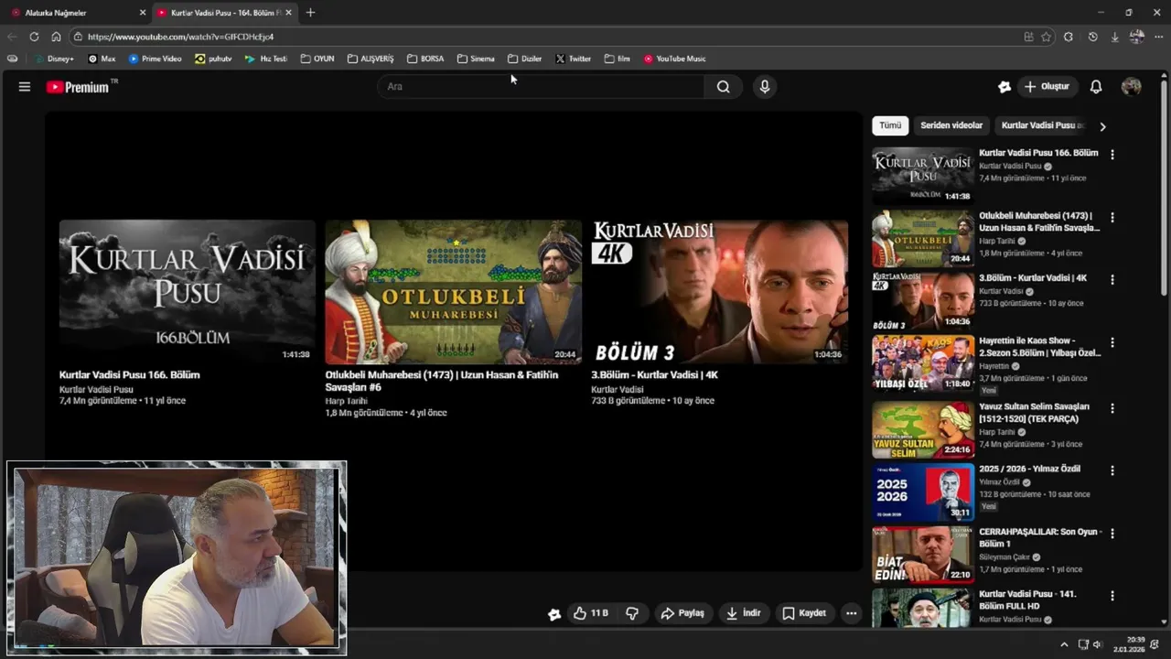Open browser history clock icon

(x=1092, y=37)
